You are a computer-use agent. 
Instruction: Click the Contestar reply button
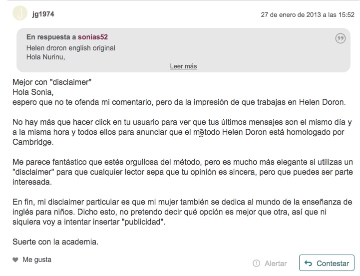(327, 263)
